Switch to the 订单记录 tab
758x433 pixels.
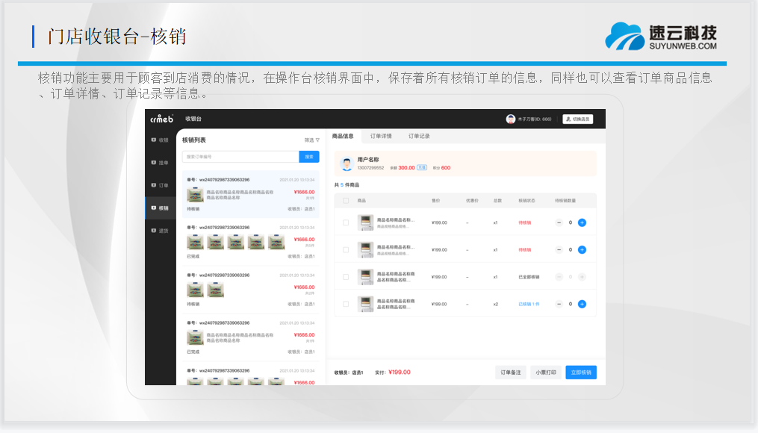[419, 137]
